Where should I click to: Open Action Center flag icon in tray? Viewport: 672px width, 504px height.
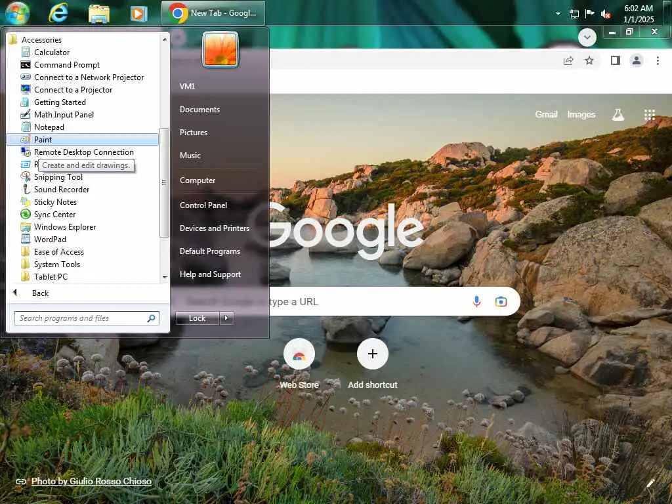[x=590, y=13]
